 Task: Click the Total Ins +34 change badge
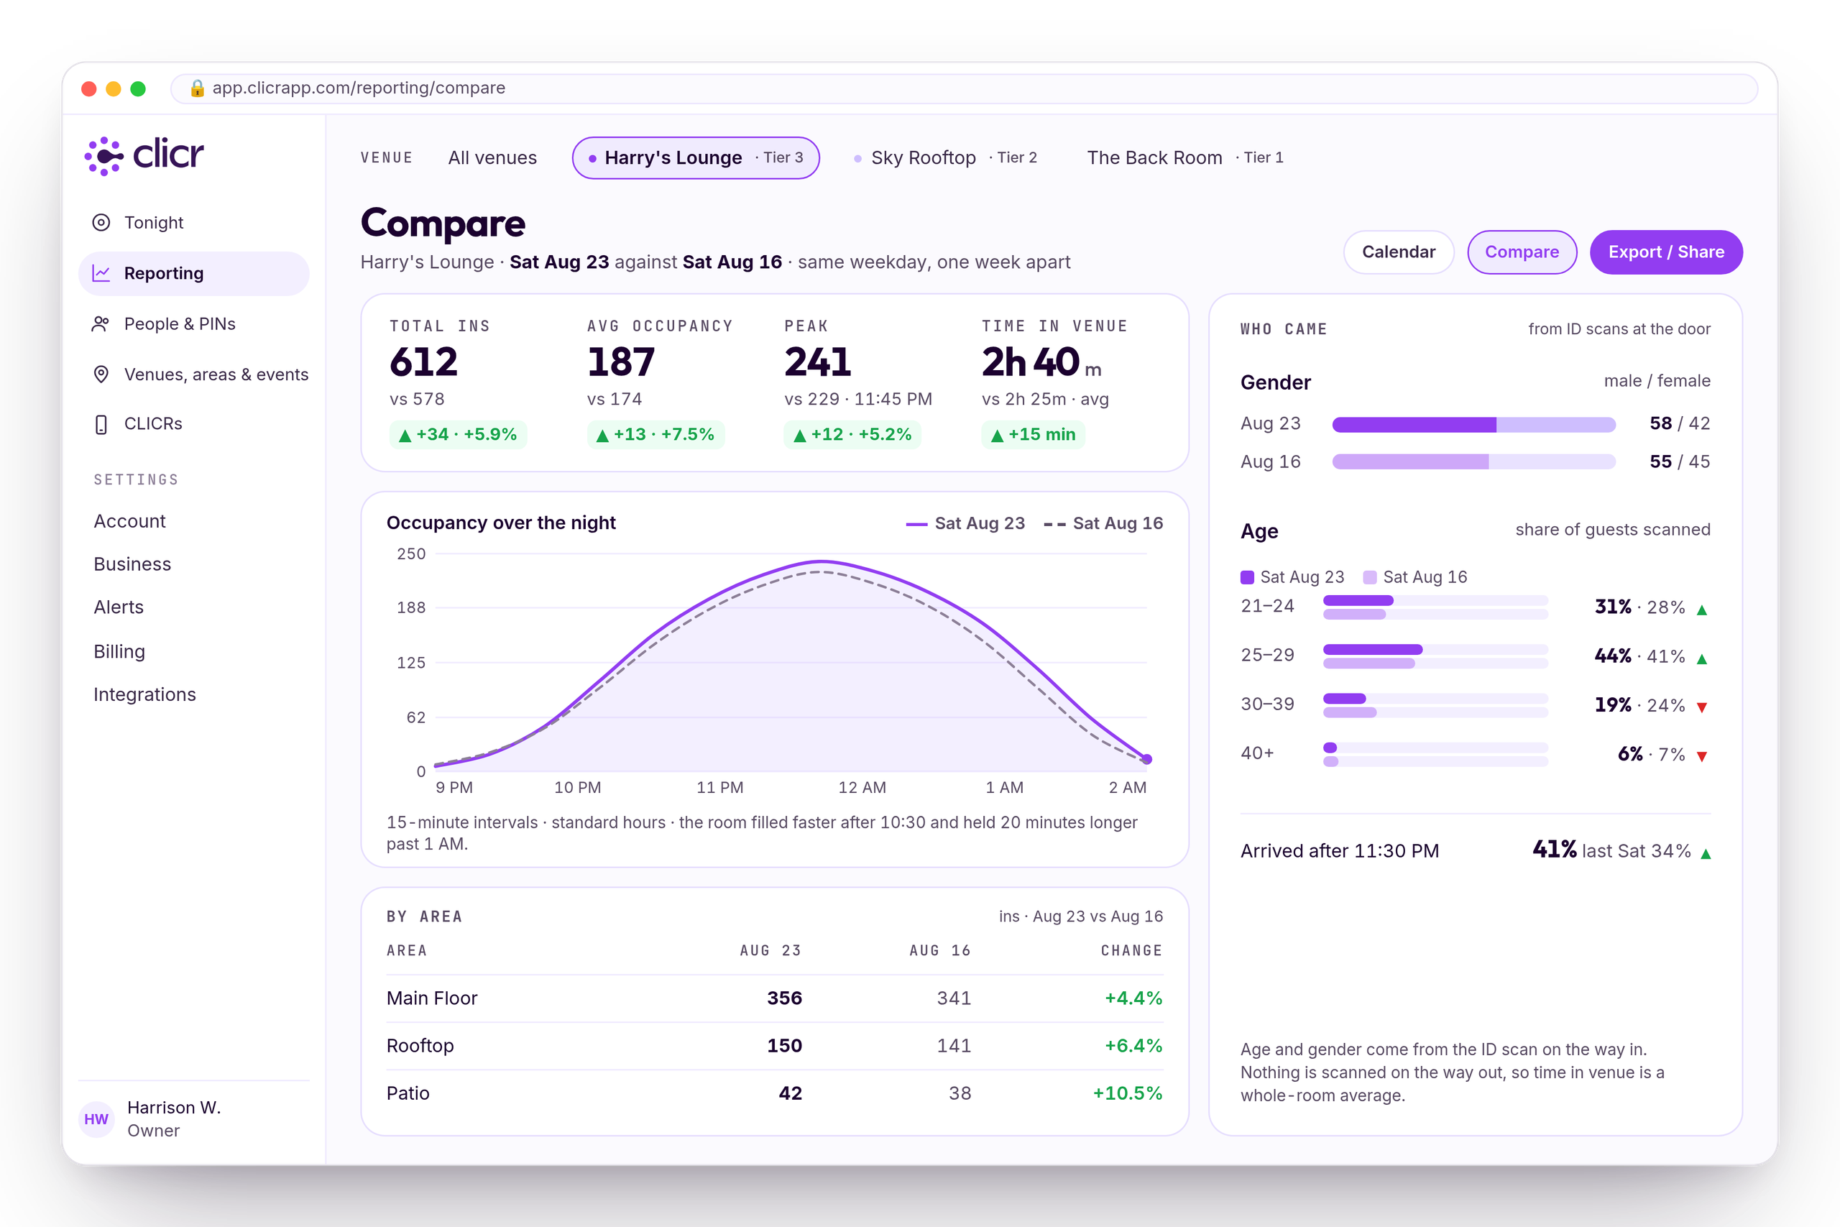click(458, 435)
